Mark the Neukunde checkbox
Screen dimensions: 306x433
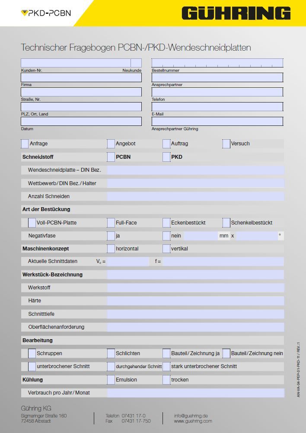pyautogui.click(x=136, y=63)
